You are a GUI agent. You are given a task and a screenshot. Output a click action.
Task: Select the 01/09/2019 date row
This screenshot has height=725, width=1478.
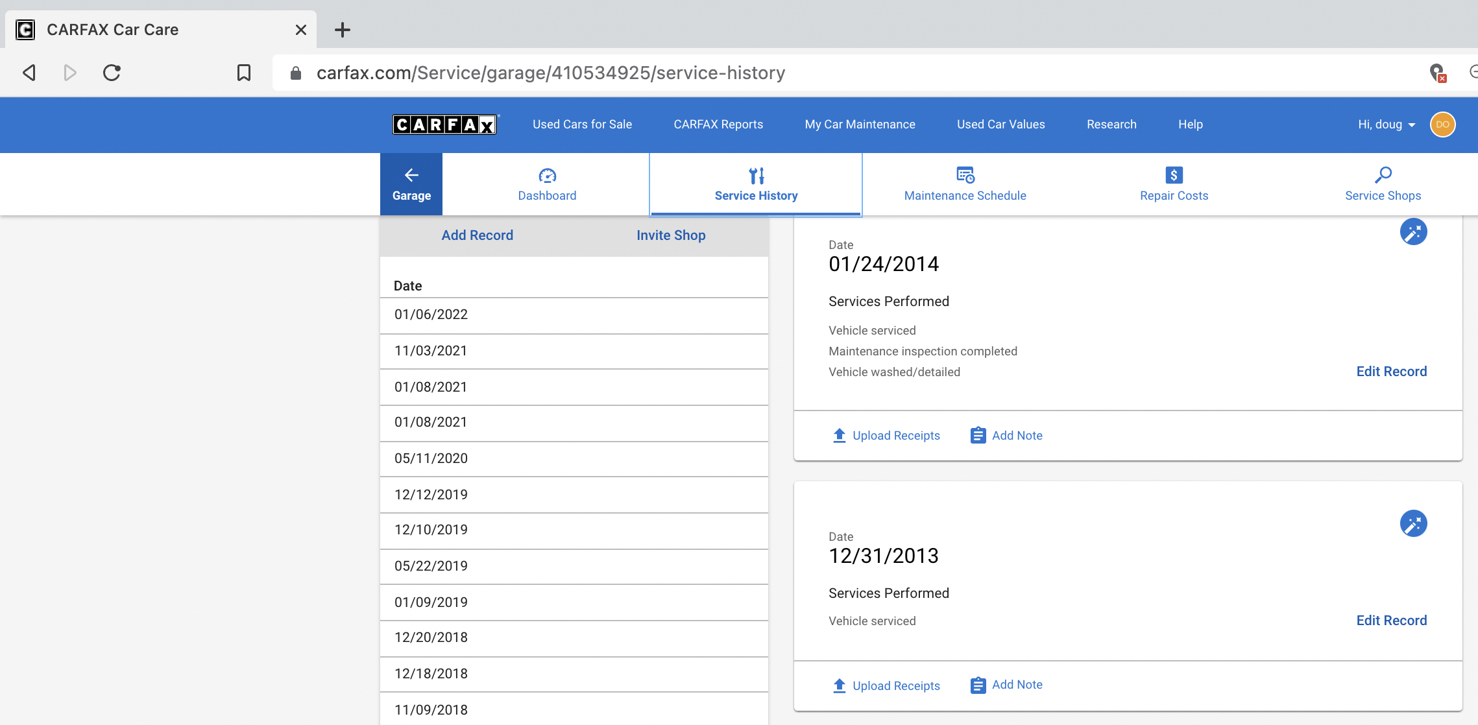click(574, 602)
